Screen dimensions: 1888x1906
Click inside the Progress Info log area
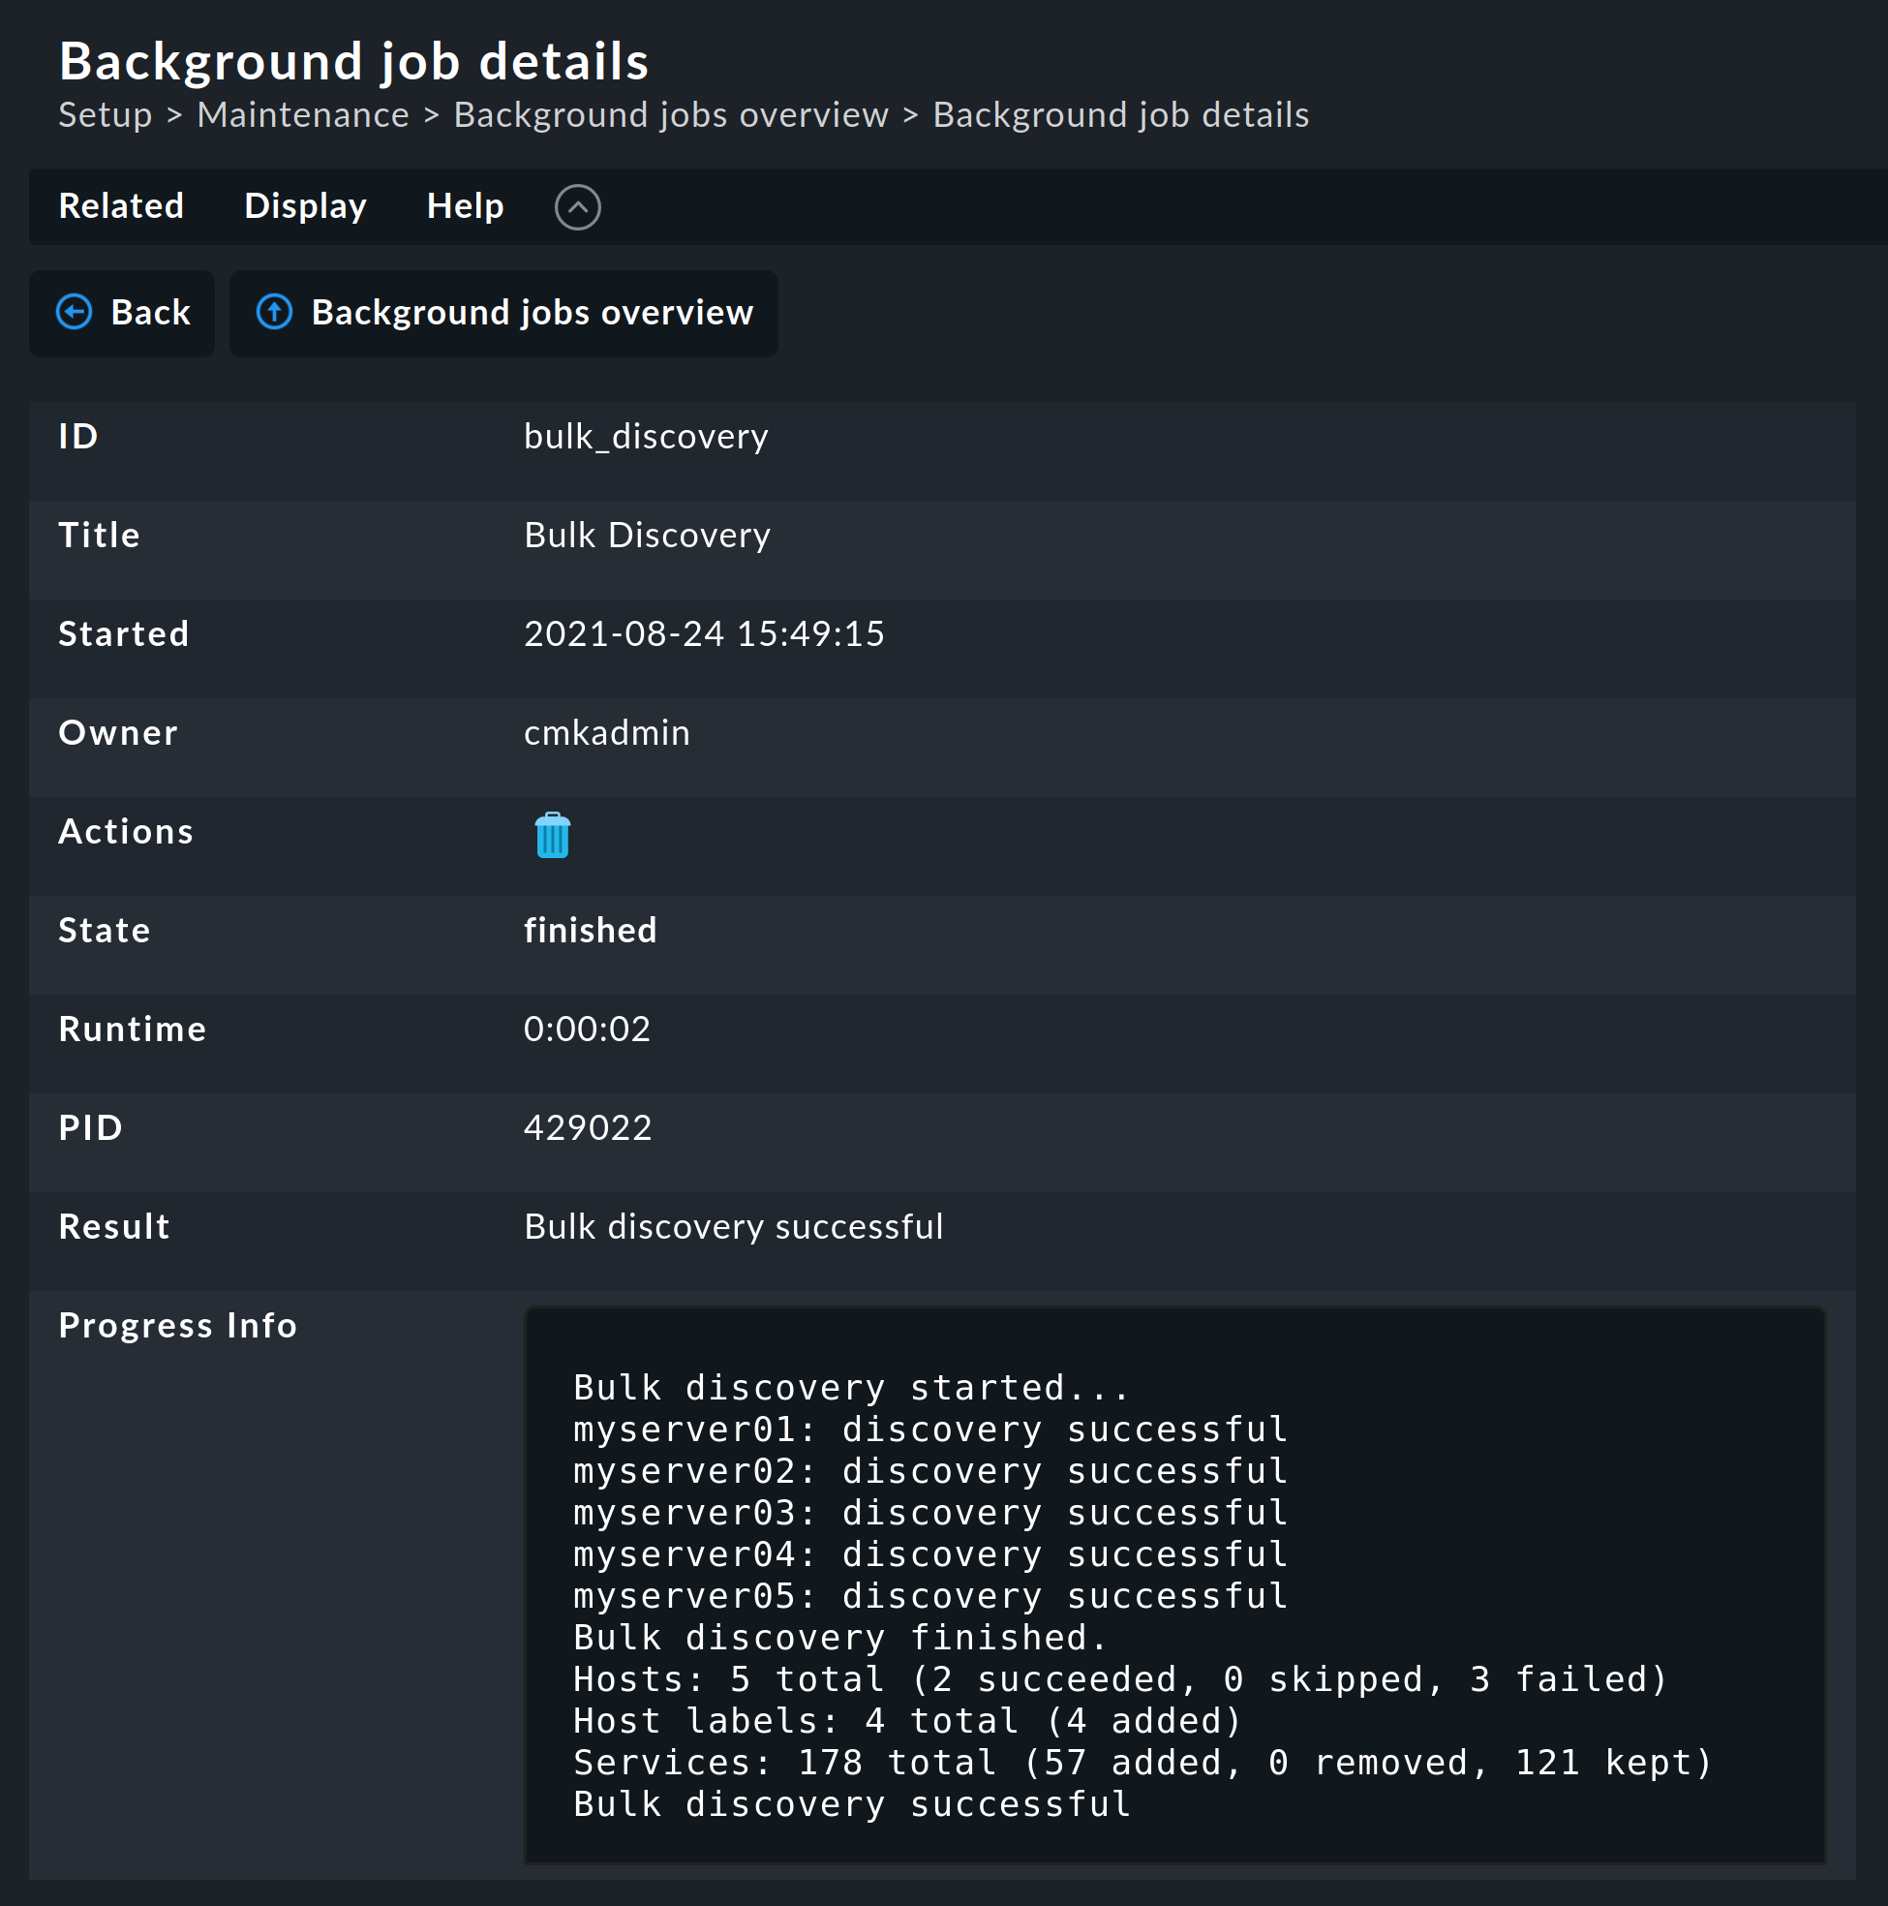click(x=1173, y=1588)
